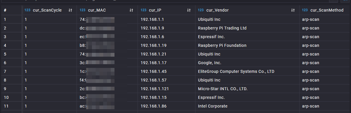351x113 pixels.
Task: Select the IP cell 192.168.1.1
Action: (x=166, y=19)
